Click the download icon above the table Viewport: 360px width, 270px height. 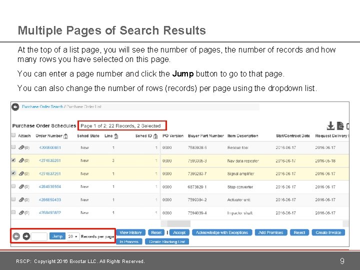click(330, 126)
